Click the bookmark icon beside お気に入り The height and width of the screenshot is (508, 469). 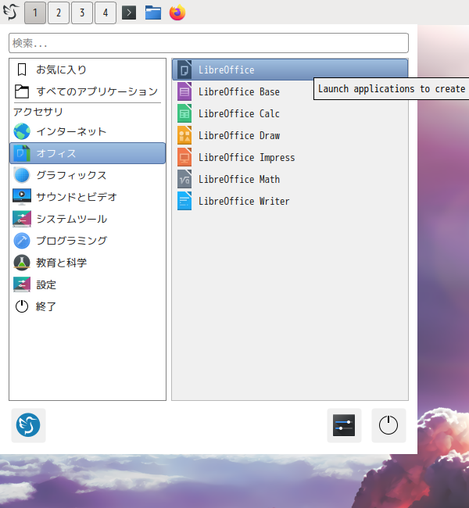point(22,70)
